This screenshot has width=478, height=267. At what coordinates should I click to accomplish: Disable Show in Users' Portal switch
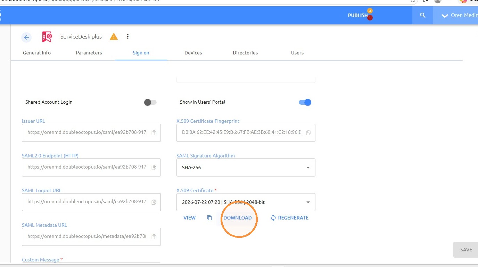pyautogui.click(x=305, y=102)
